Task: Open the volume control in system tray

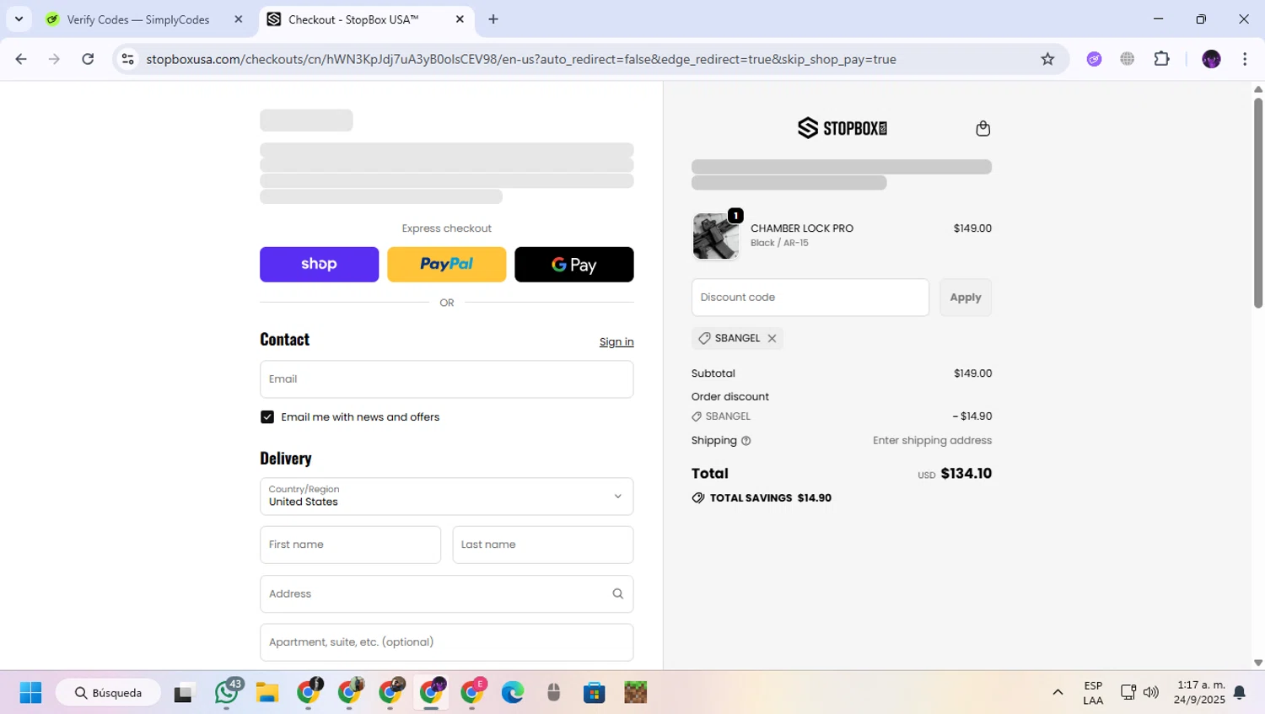Action: tap(1151, 693)
